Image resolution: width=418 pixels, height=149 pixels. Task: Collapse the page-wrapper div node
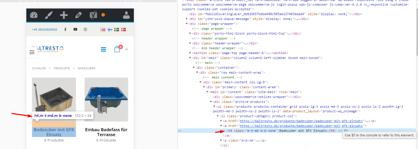pos(187,24)
